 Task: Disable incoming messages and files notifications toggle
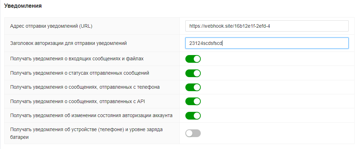(193, 59)
